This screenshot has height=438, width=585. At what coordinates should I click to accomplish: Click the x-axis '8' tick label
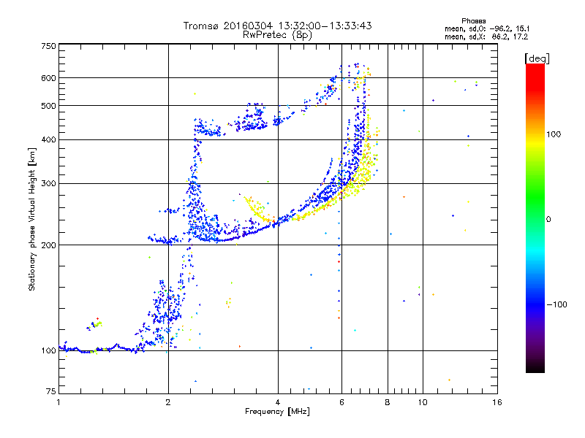coord(388,402)
